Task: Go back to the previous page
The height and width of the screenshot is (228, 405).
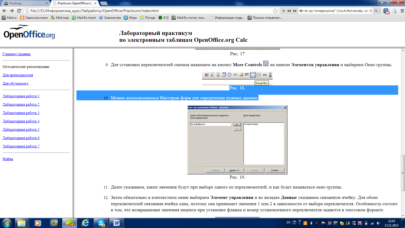Action: (x=4, y=11)
